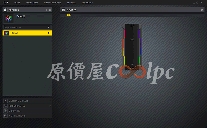The height and width of the screenshot is (128, 207).
Task: Add a new profile with plus icon
Action: point(47,10)
